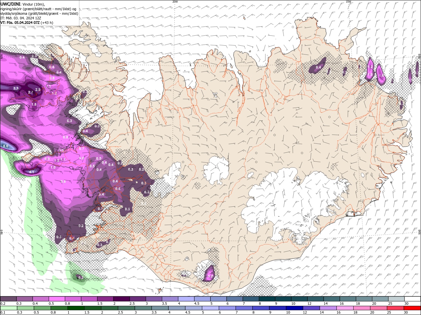This screenshot has height=315, width=421.
Task: Select the light gray top-row swatch for 25–30
Action: pyautogui.click(x=396, y=299)
